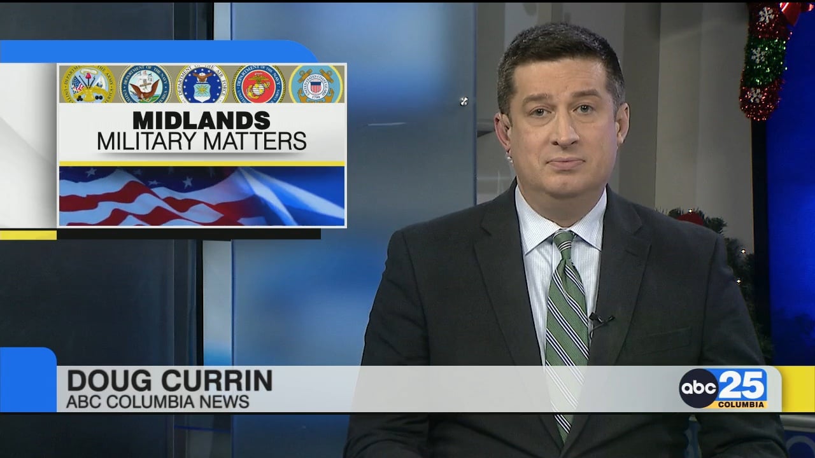Click the yellow stripe above the flag image

201,163
